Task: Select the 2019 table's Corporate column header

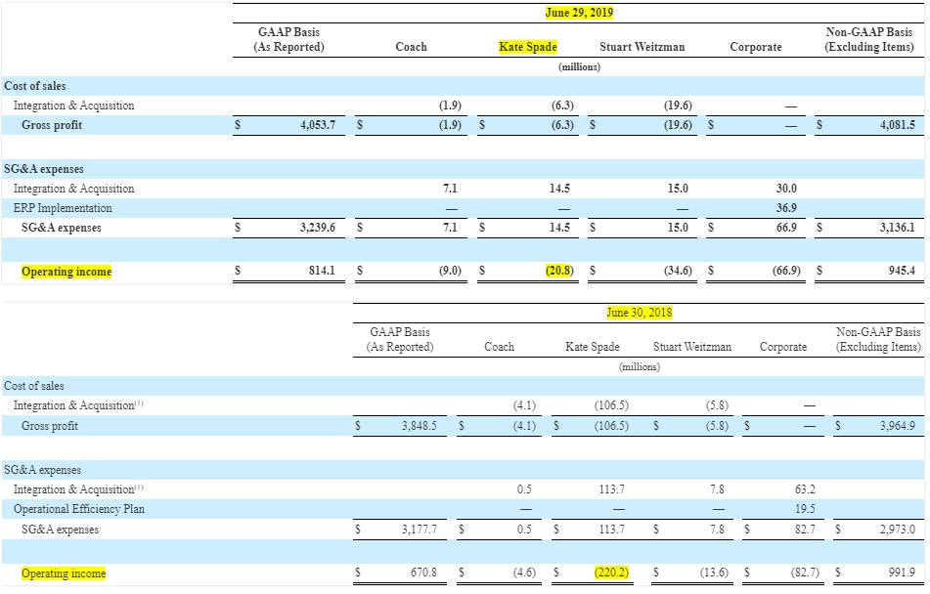Action: tap(756, 47)
